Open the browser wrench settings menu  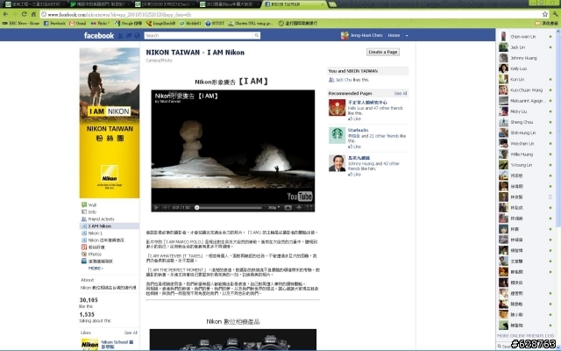click(555, 14)
